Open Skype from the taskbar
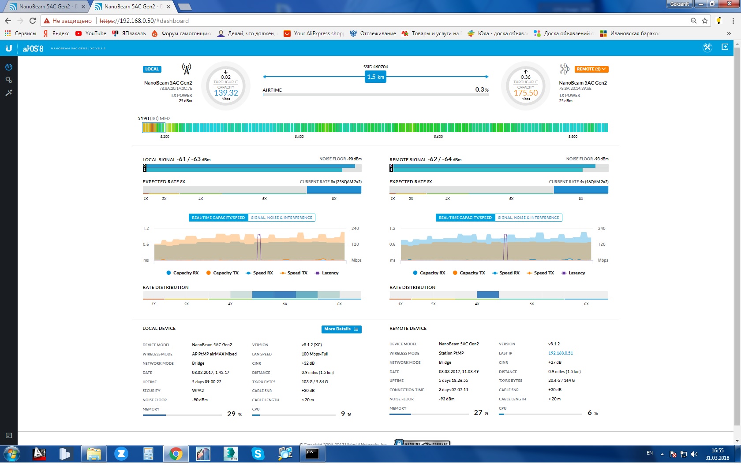The height and width of the screenshot is (466, 741). tap(258, 454)
